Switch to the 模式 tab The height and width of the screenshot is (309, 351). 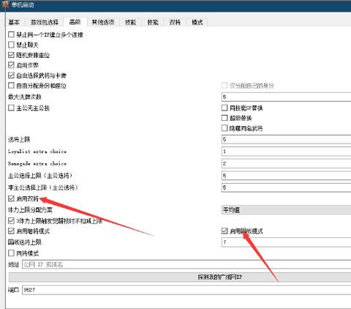point(197,22)
